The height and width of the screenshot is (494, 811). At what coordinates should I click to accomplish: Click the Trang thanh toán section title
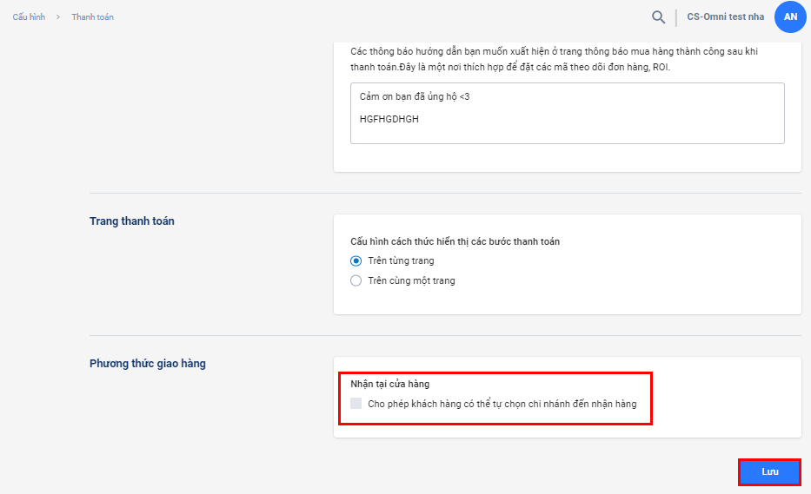coord(132,221)
